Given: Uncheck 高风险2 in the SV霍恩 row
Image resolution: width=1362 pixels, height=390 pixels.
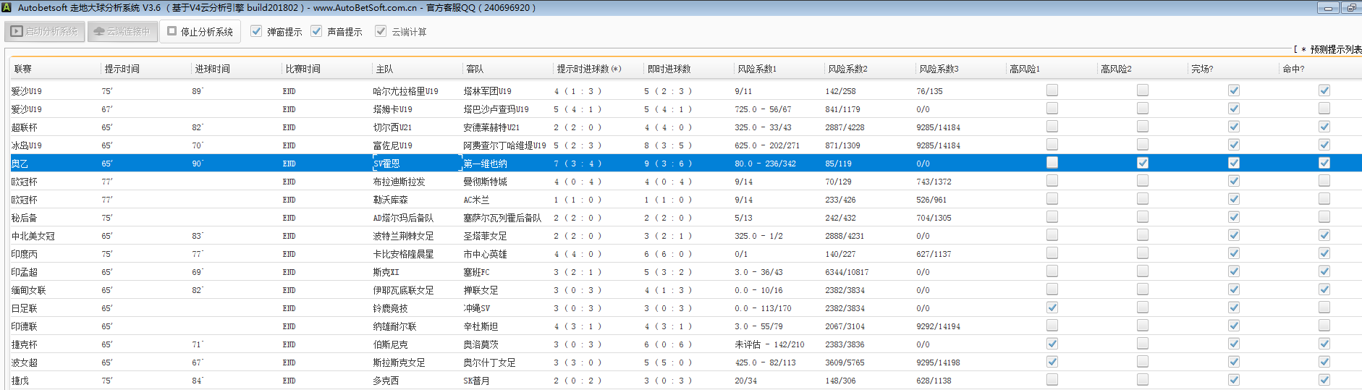Looking at the screenshot, I should pyautogui.click(x=1143, y=163).
